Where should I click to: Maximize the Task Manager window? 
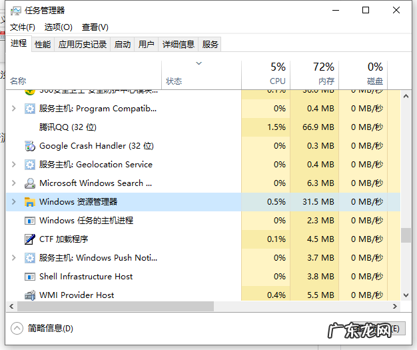click(x=366, y=11)
